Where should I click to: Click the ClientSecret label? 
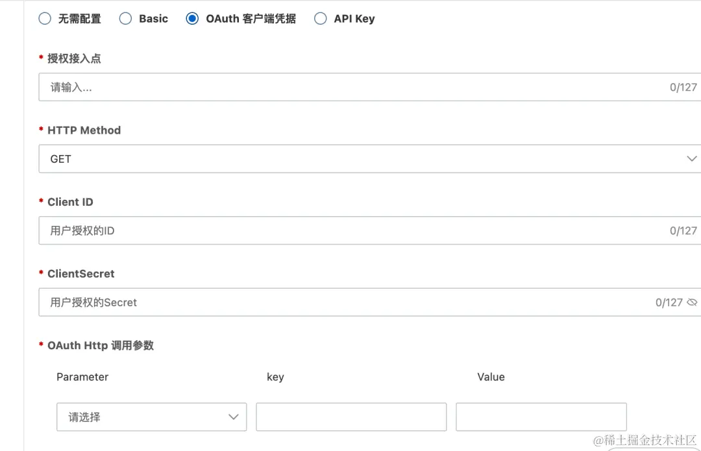[81, 274]
